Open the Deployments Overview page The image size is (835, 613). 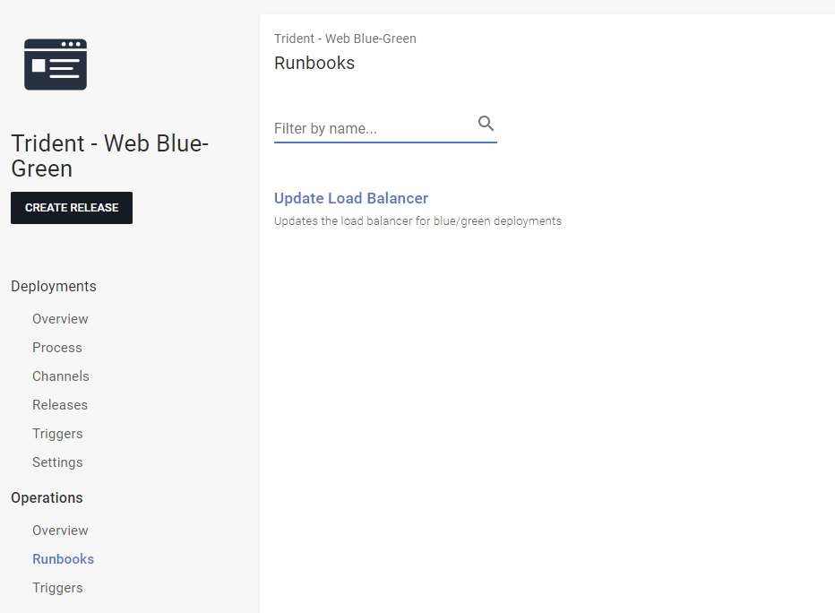coord(60,318)
